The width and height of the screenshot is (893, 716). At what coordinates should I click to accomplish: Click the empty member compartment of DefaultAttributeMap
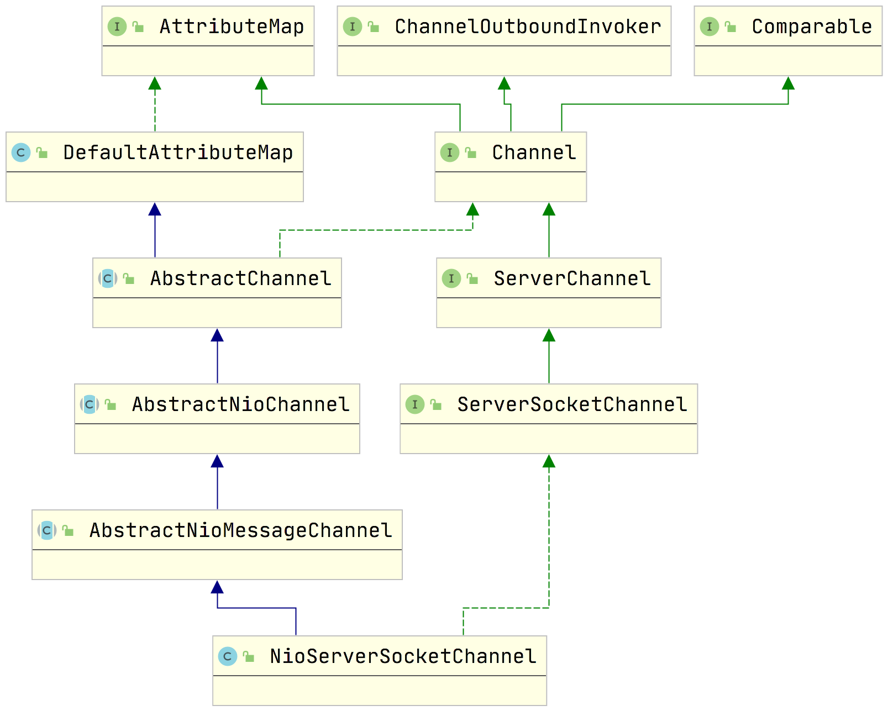tap(155, 186)
